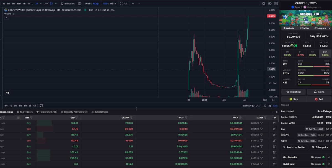Select the 1H stats tab
Viewport: 332px width, 168px height.
pos(300,53)
